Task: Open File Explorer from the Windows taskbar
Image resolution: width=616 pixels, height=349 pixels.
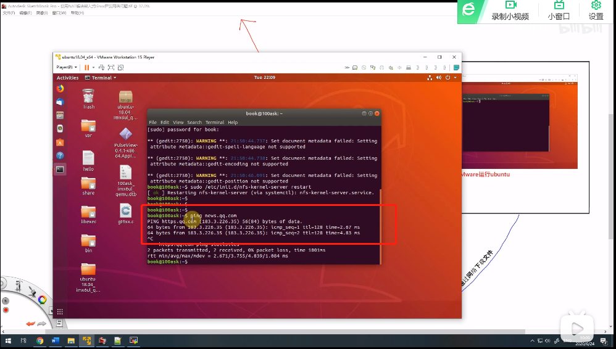Action: [71, 341]
